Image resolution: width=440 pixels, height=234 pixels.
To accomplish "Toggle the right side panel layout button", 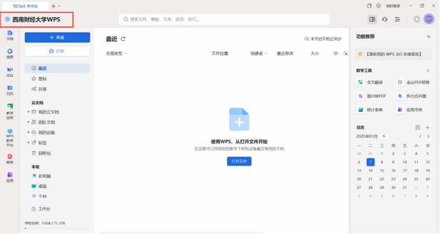I will (372, 19).
